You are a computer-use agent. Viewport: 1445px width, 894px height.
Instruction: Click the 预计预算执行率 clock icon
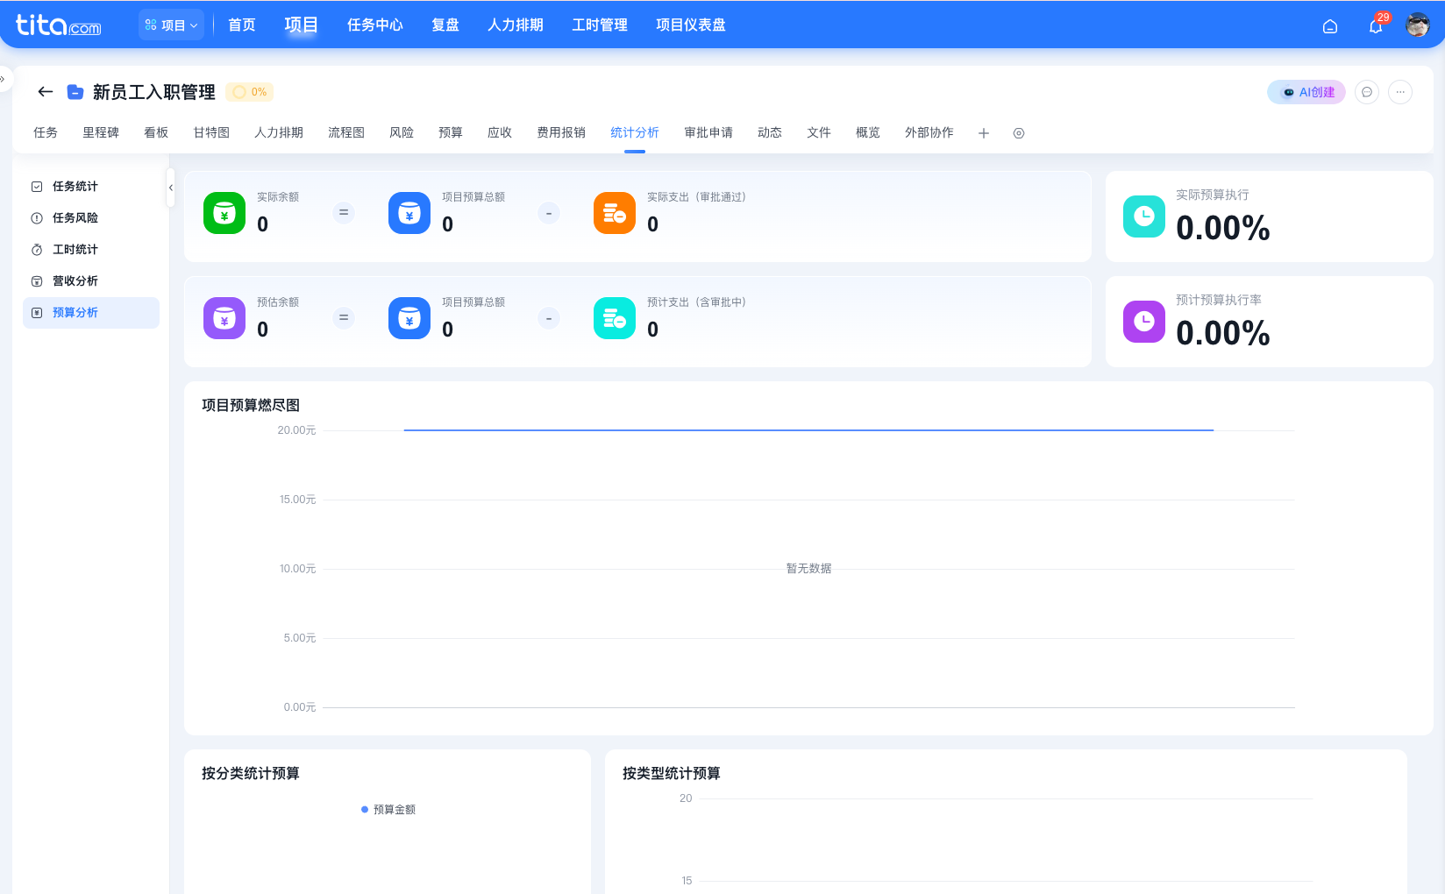[x=1144, y=322]
